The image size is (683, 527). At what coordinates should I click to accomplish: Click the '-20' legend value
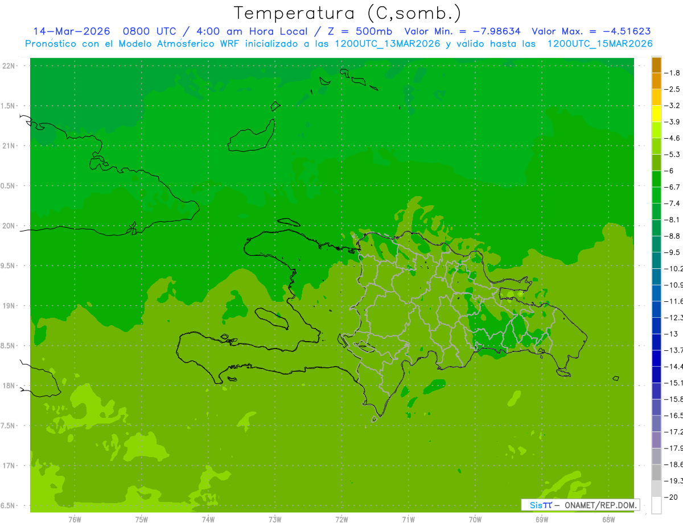pyautogui.click(x=672, y=497)
